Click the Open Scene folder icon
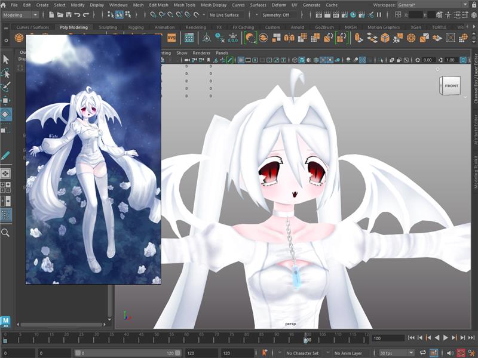This screenshot has width=478, height=358. tap(60, 14)
